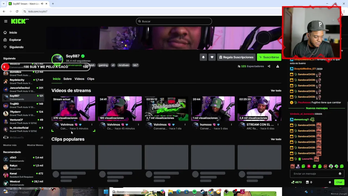Insert the red angry face quick emote
The image size is (348, 196).
325,166
